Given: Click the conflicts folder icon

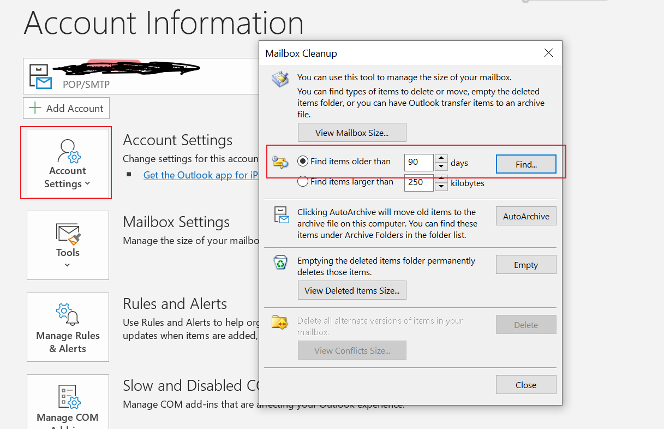Looking at the screenshot, I should coord(280,323).
